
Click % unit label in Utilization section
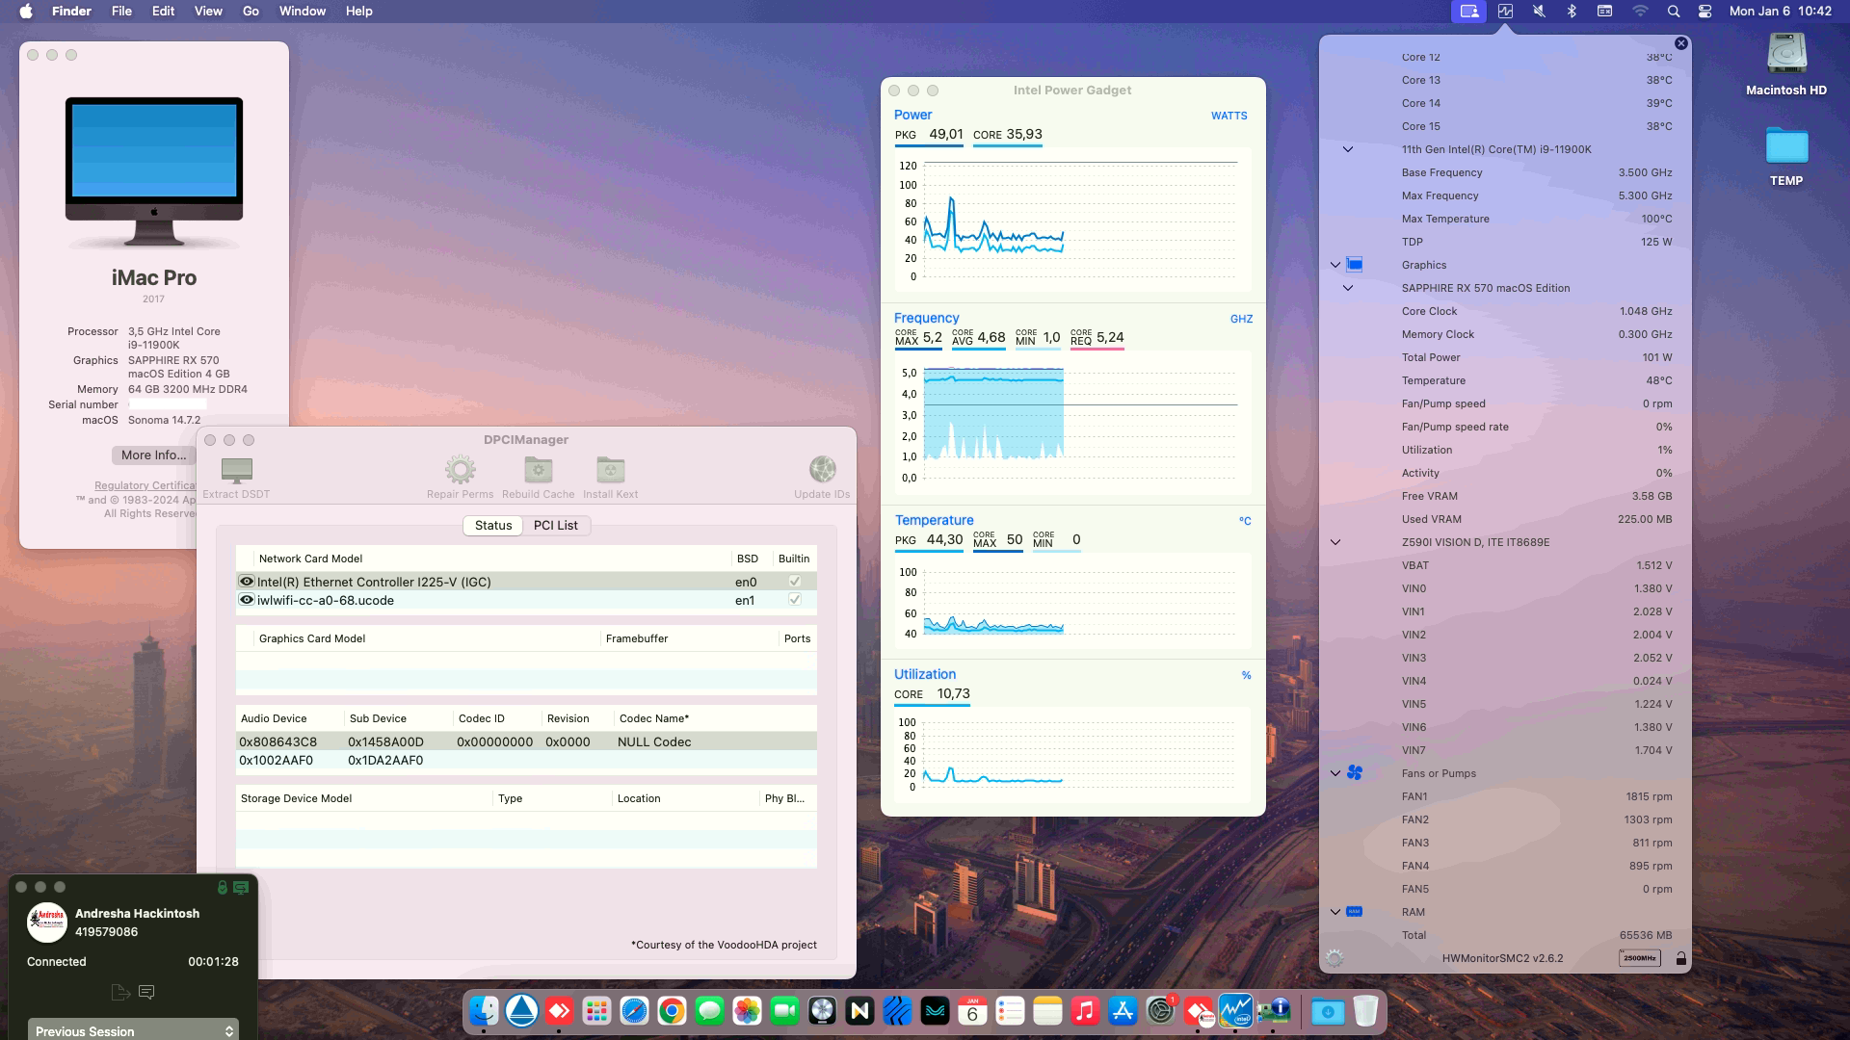pyautogui.click(x=1246, y=676)
